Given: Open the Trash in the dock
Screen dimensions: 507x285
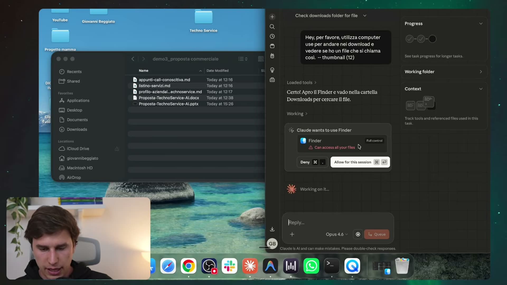Looking at the screenshot, I should 402,266.
